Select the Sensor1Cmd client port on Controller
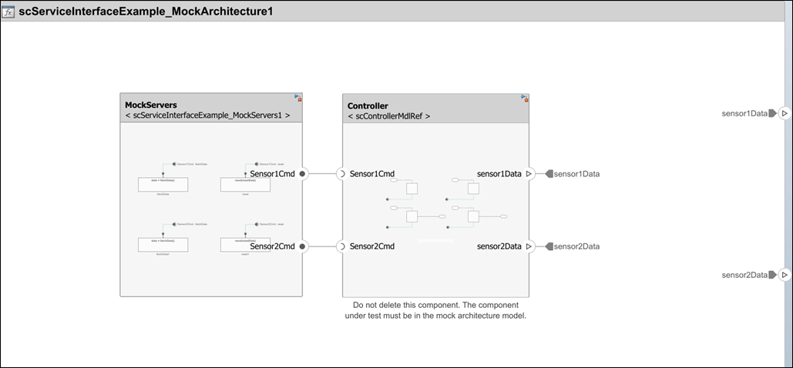The image size is (793, 368). point(341,174)
